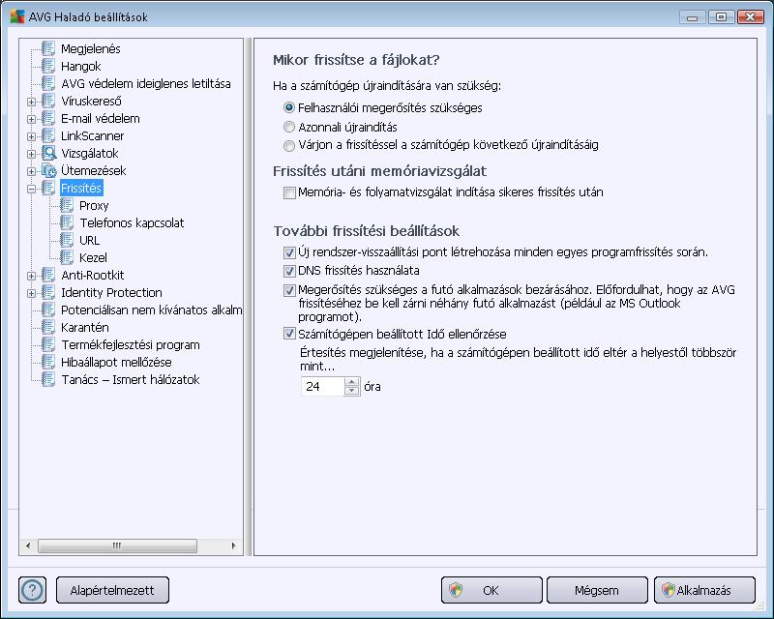Viewport: 774px width, 619px height.
Task: Click the LinkScanner notebook icon
Action: click(x=48, y=135)
